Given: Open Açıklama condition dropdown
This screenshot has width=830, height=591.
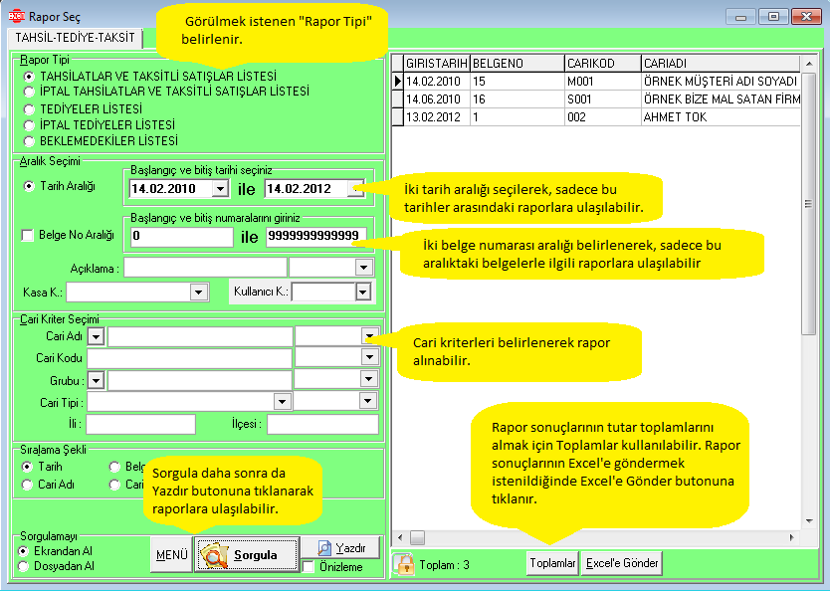Looking at the screenshot, I should (x=363, y=268).
